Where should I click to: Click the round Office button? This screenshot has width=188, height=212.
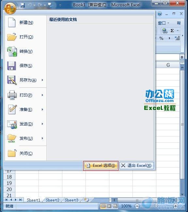point(10,9)
